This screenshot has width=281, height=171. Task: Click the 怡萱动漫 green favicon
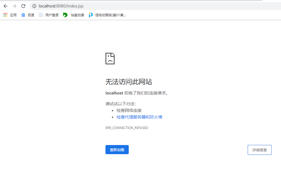tap(65, 15)
